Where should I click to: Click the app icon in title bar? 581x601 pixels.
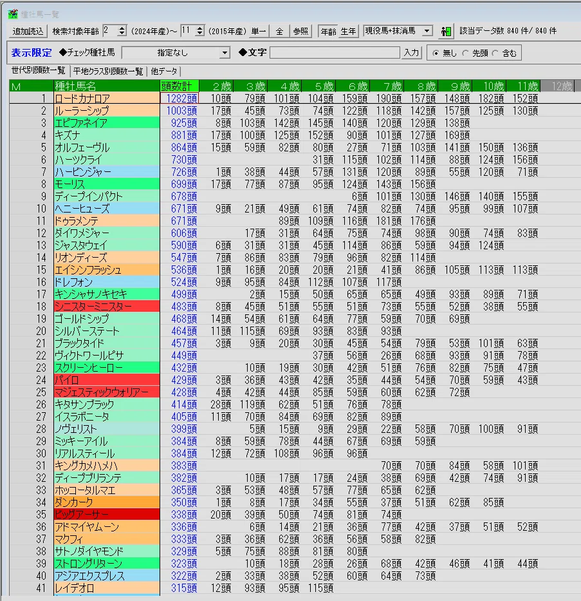(13, 14)
